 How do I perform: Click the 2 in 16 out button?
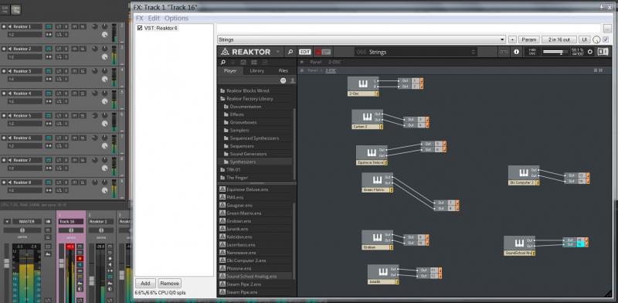pos(559,39)
